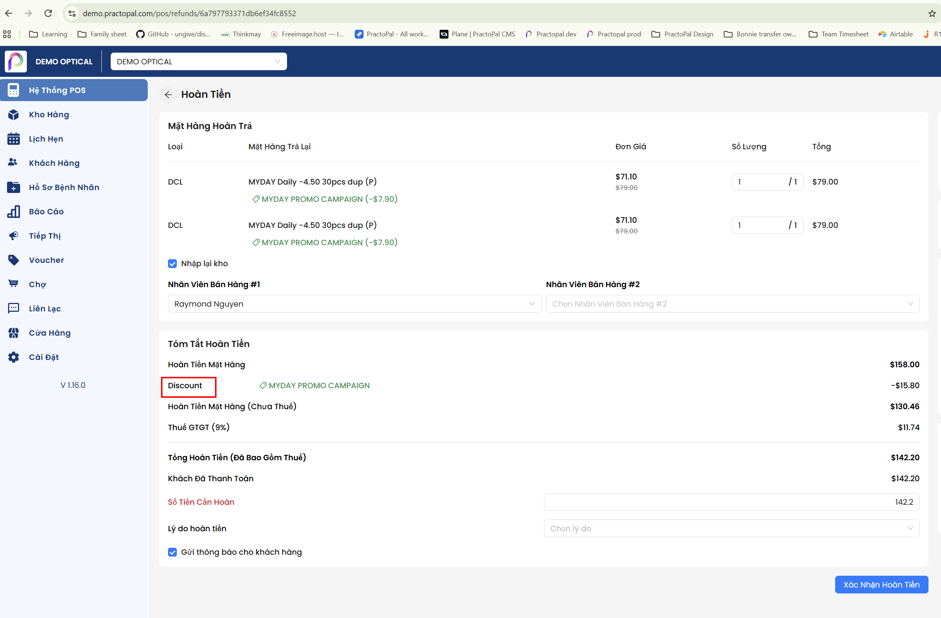
Task: Toggle Gửi thông báo cho khách hàng checkbox
Action: coord(172,552)
